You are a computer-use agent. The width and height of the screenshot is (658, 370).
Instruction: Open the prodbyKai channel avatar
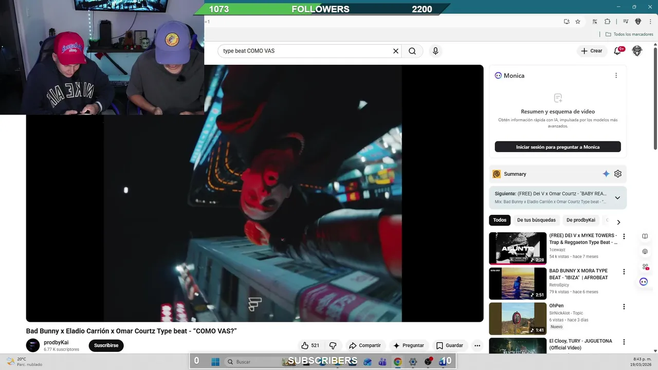tap(33, 345)
